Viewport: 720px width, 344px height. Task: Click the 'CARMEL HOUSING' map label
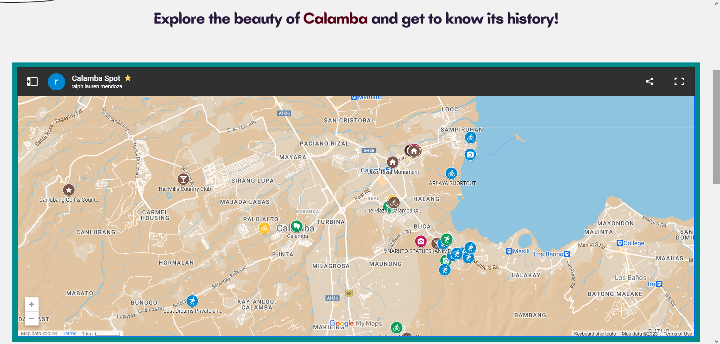click(x=155, y=215)
